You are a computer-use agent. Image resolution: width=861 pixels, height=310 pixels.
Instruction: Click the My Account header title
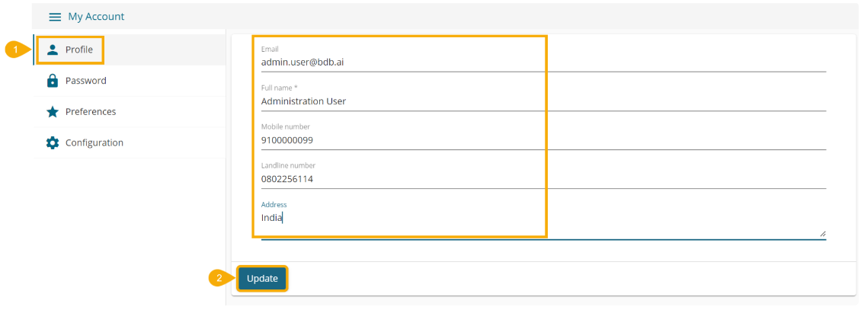tap(96, 17)
